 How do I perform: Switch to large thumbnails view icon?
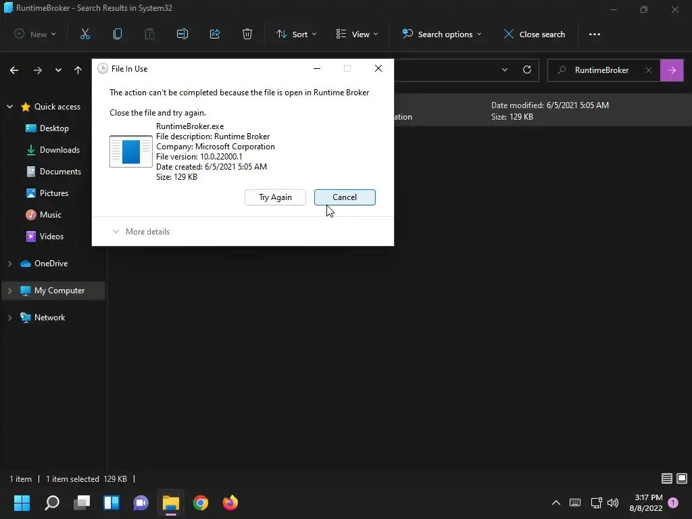(682, 478)
